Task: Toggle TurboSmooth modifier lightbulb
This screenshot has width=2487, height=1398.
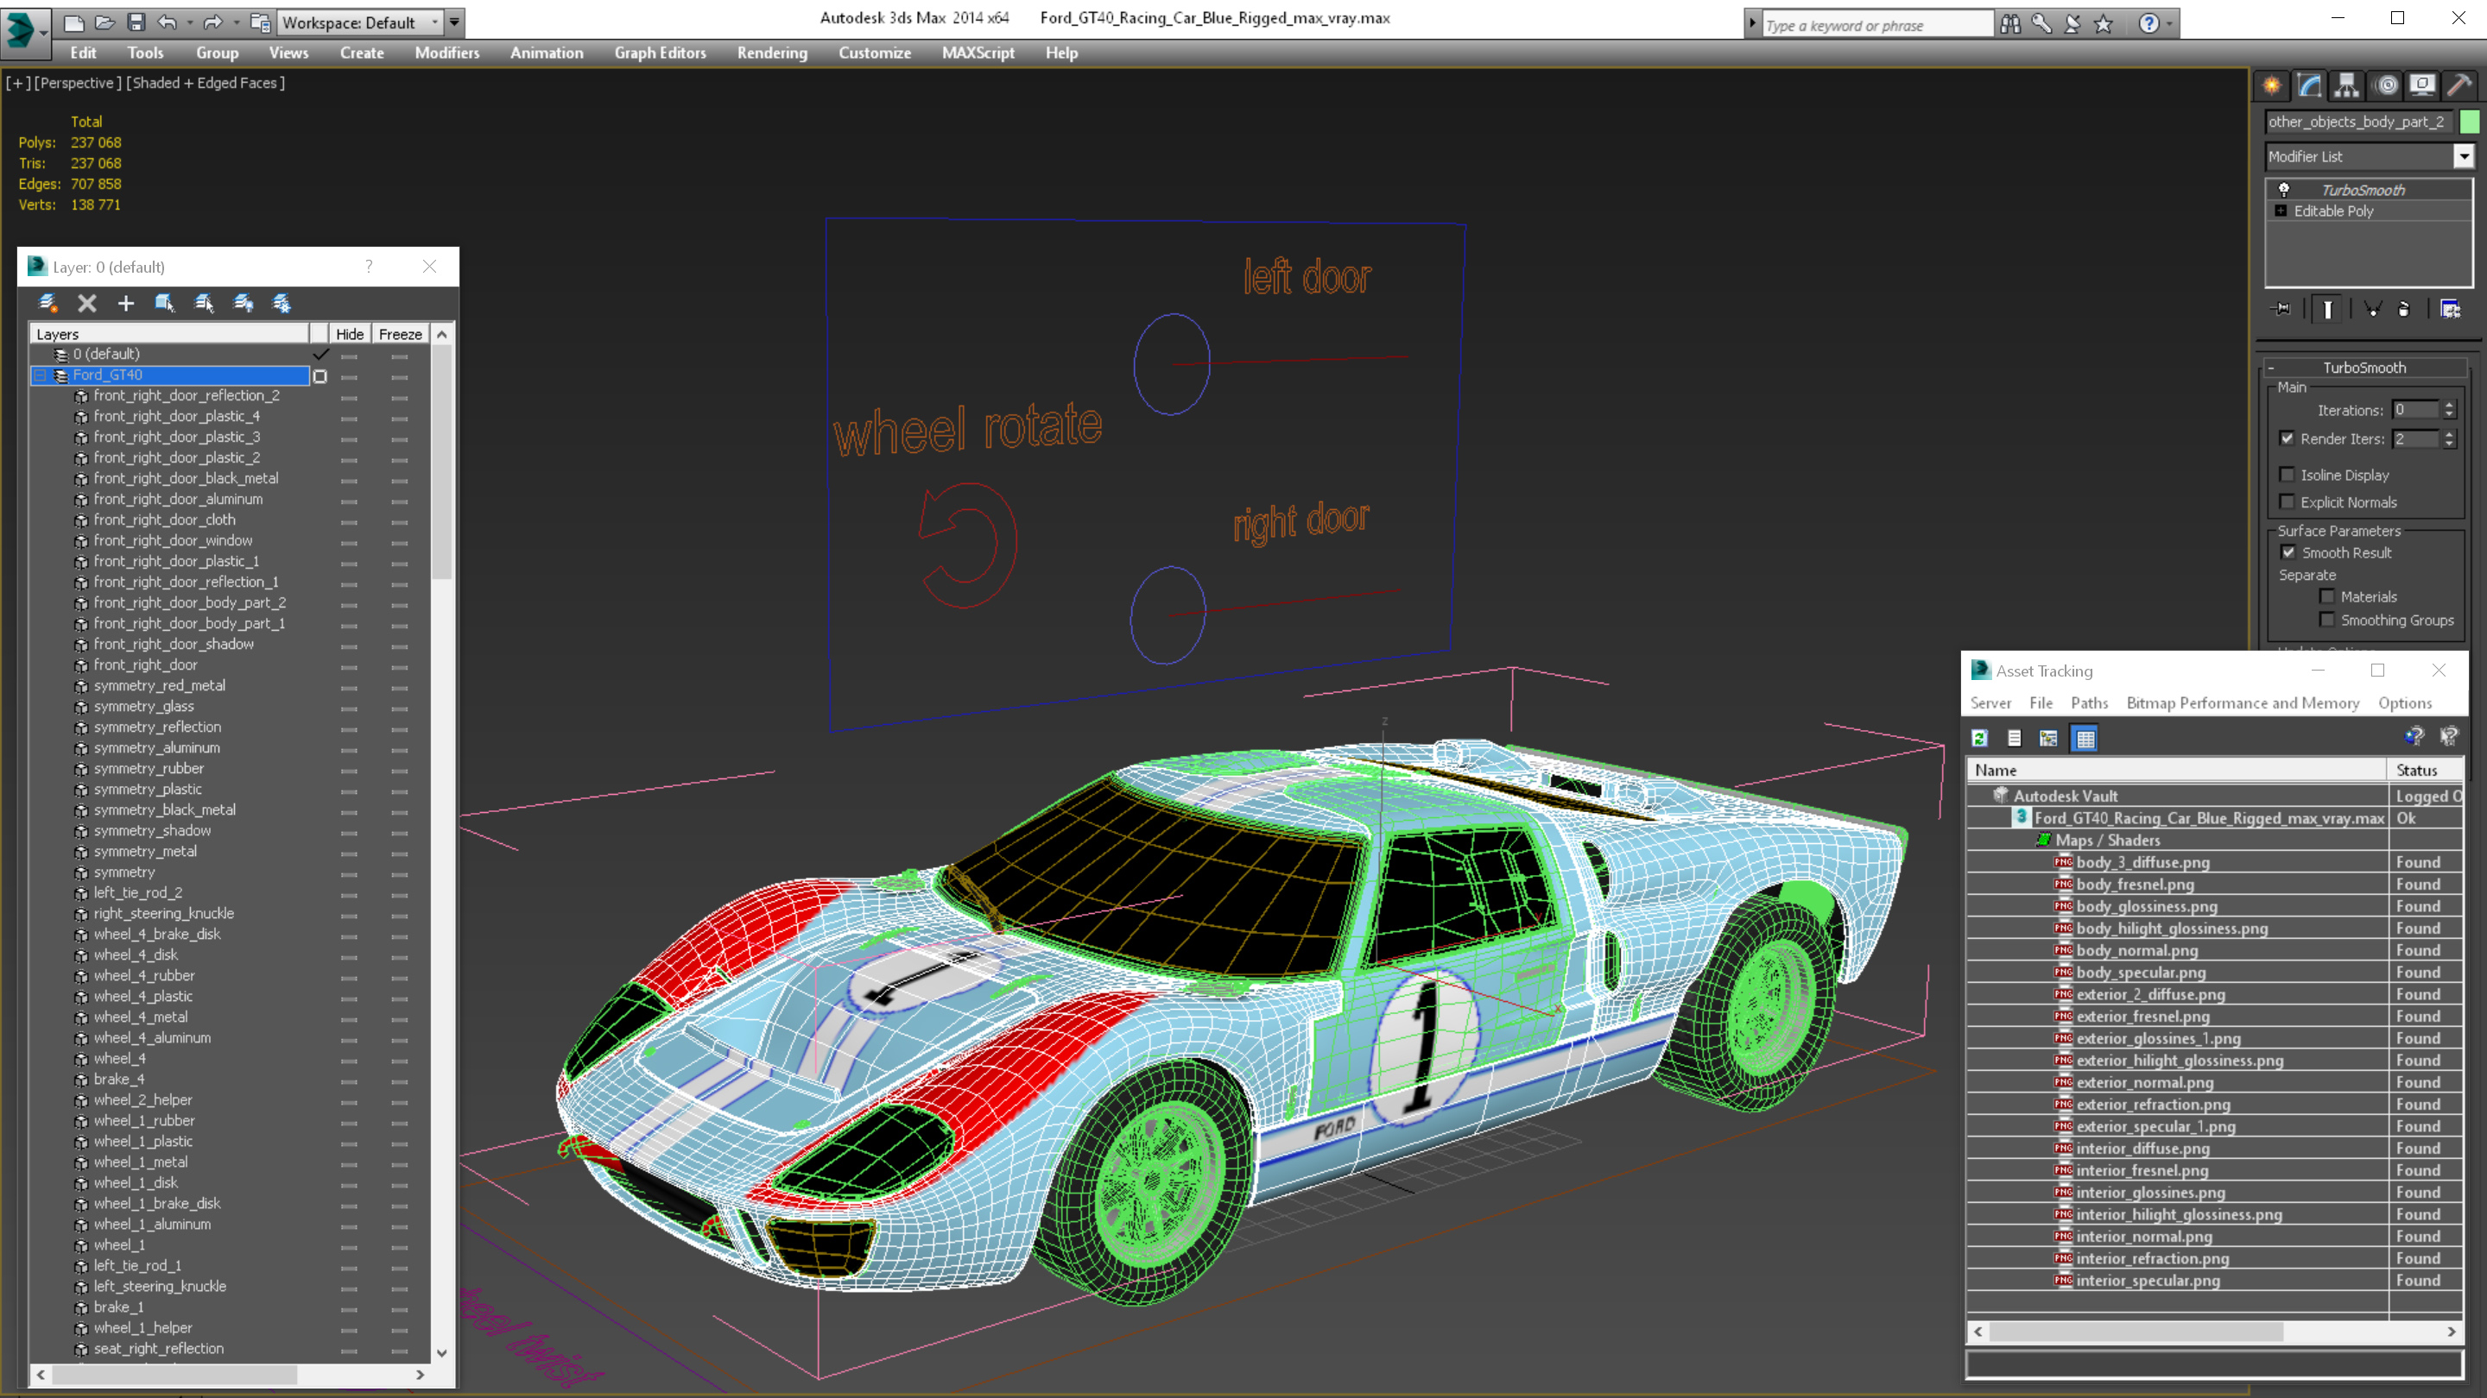Action: (2284, 189)
